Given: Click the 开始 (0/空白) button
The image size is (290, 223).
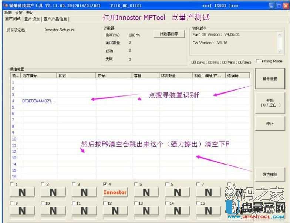Looking at the screenshot, I should click(x=270, y=103).
